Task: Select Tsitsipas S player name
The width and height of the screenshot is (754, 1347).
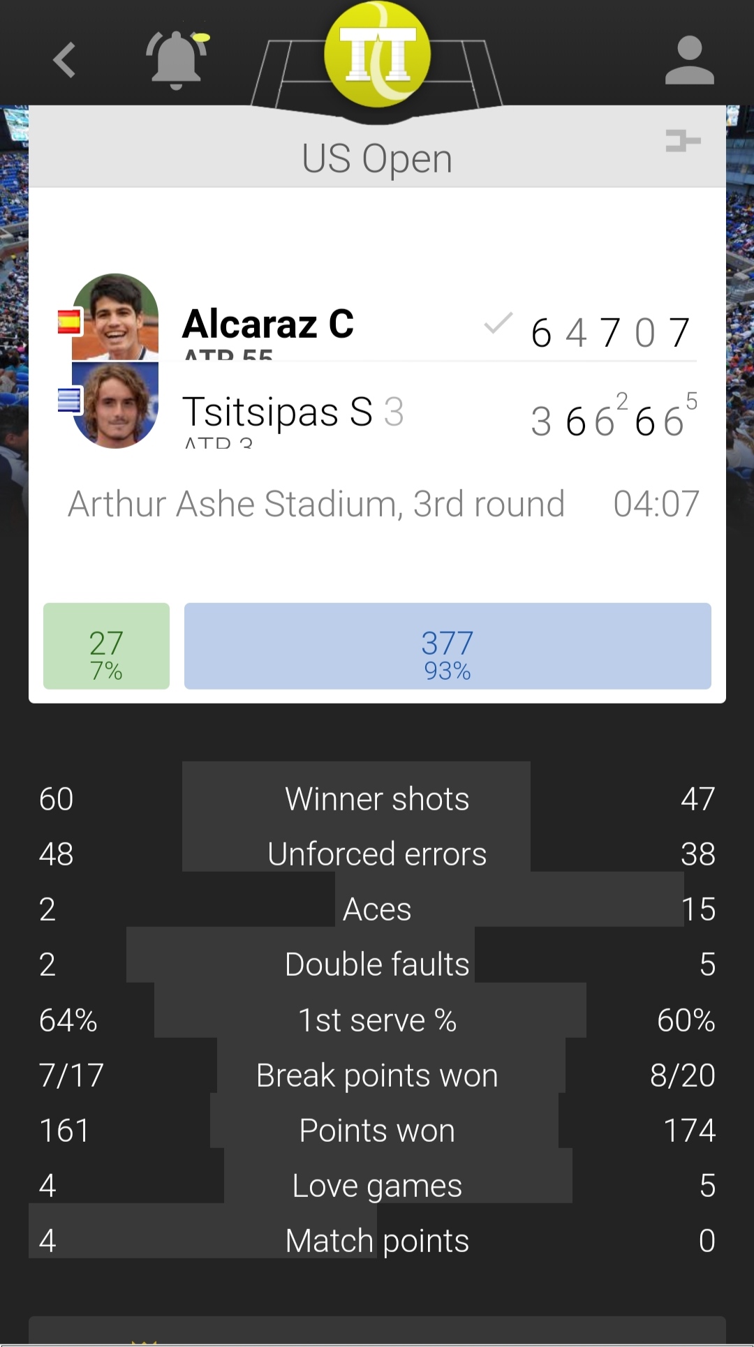Action: point(277,411)
